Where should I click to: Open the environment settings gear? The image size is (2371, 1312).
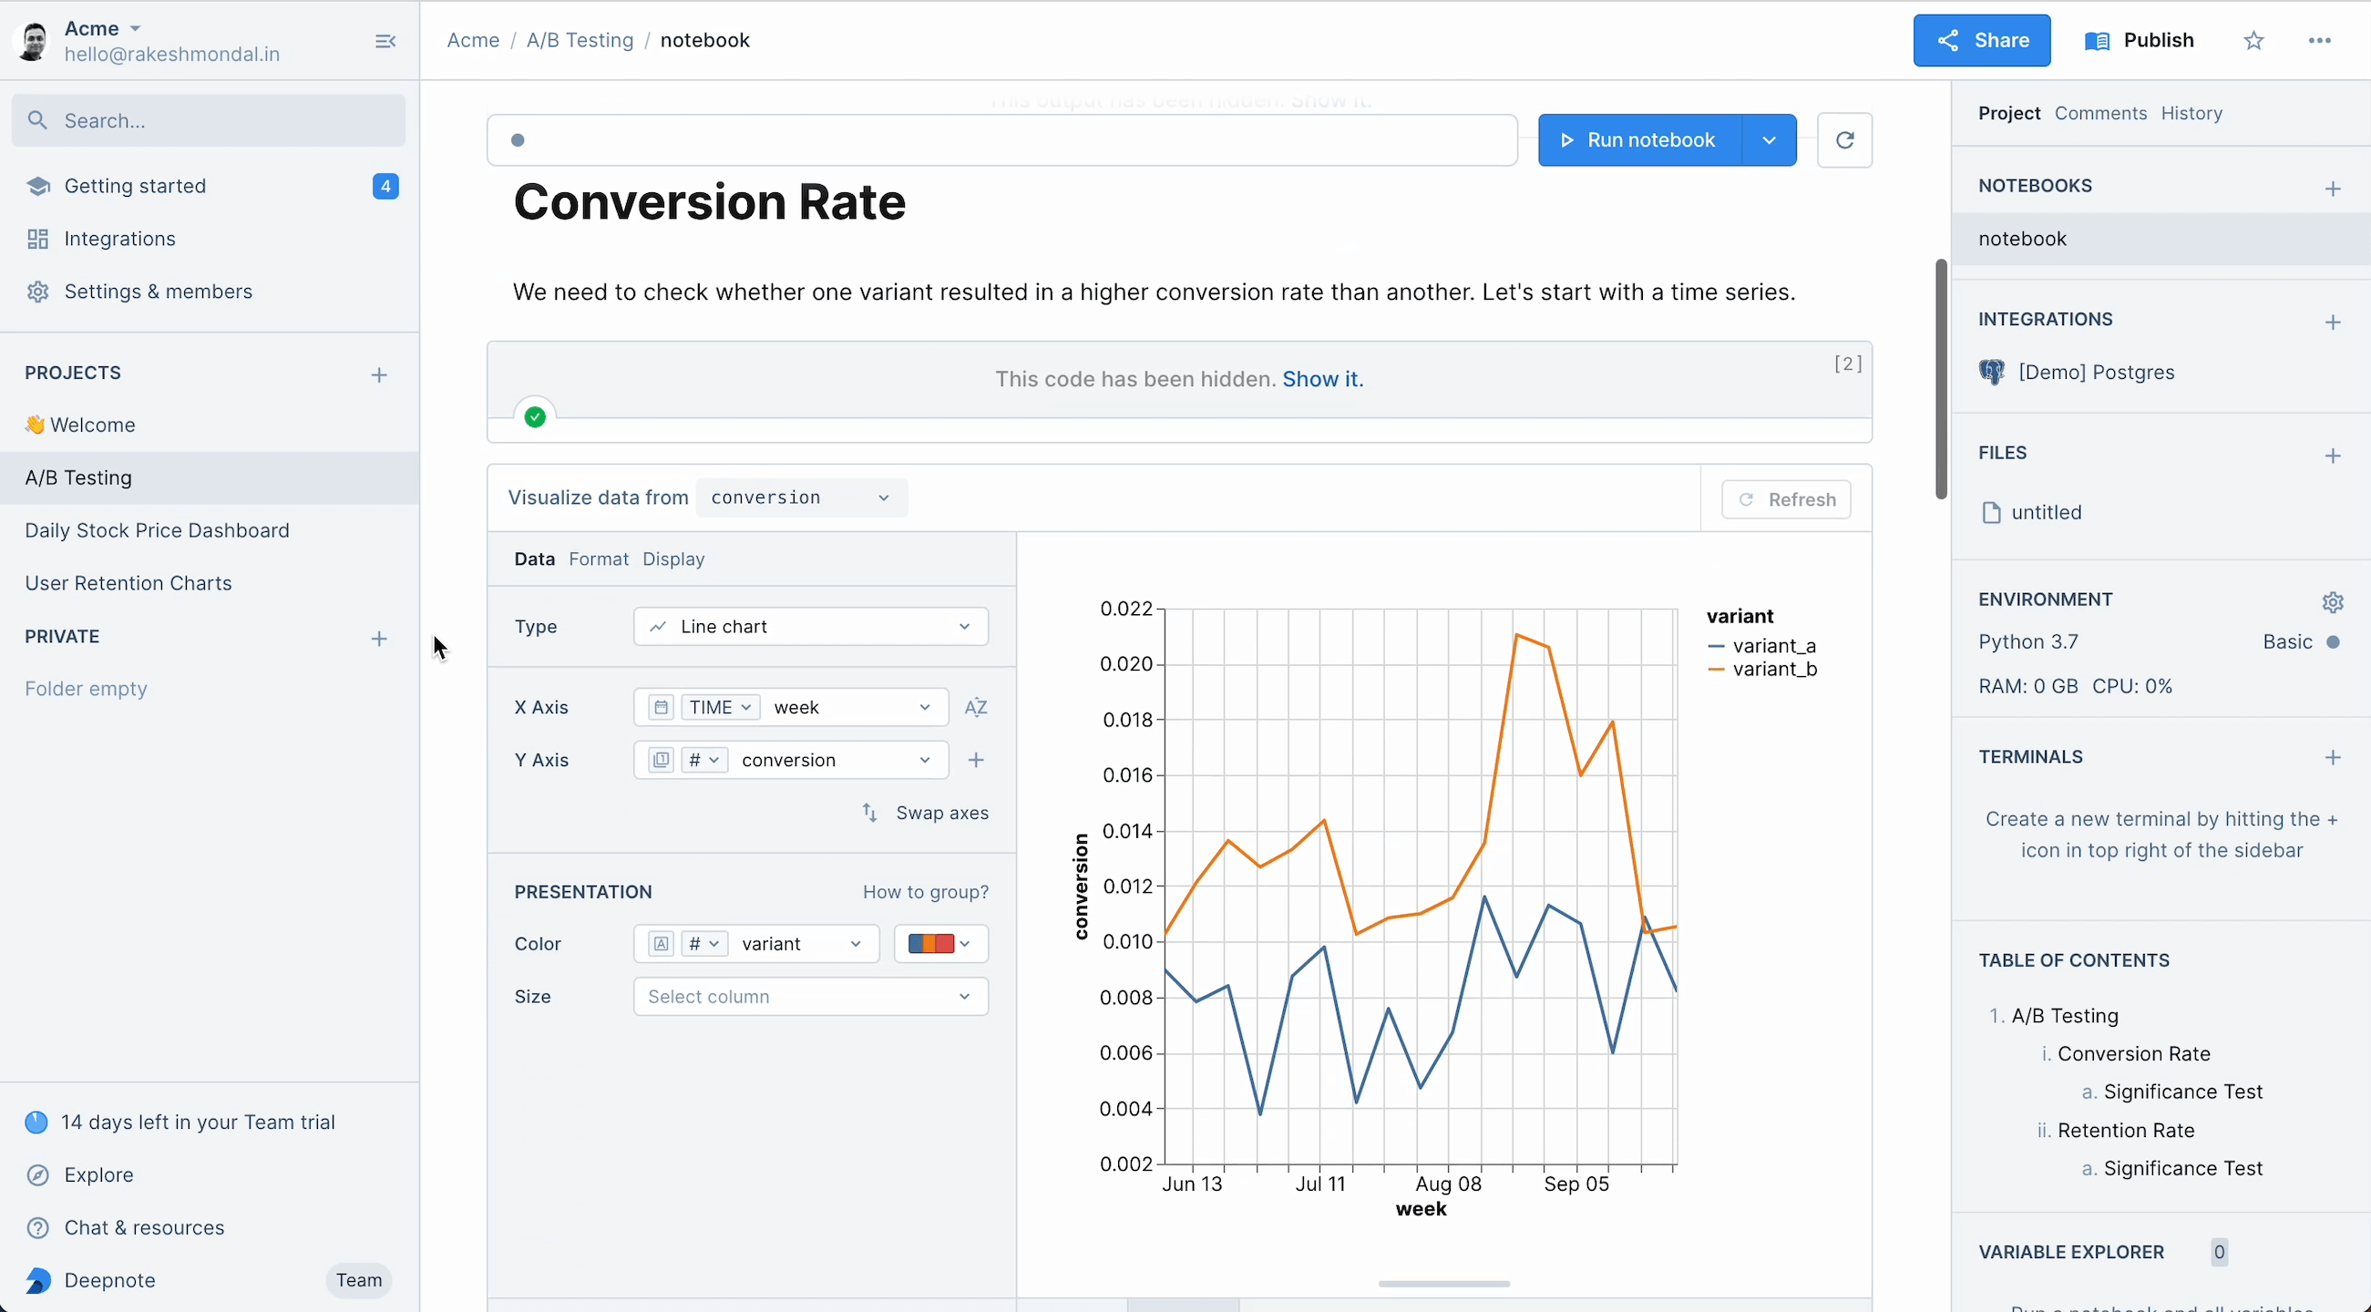pos(2333,601)
